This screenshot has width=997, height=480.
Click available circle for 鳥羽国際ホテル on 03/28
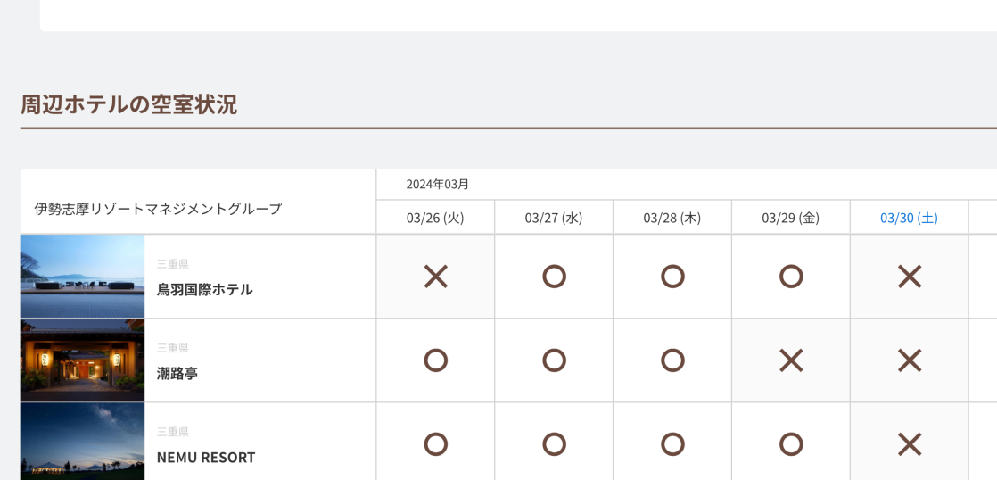672,277
